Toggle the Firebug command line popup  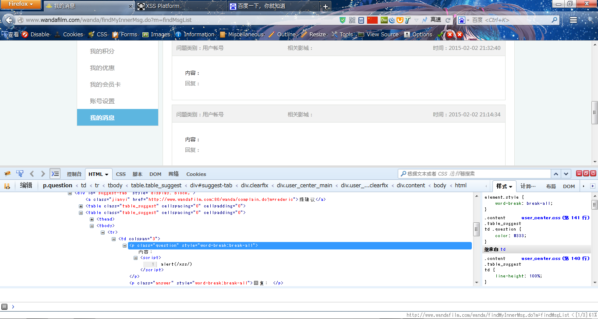click(55, 174)
